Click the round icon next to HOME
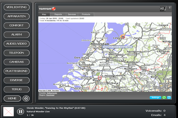This screenshot has width=178, height=118. click(26, 99)
